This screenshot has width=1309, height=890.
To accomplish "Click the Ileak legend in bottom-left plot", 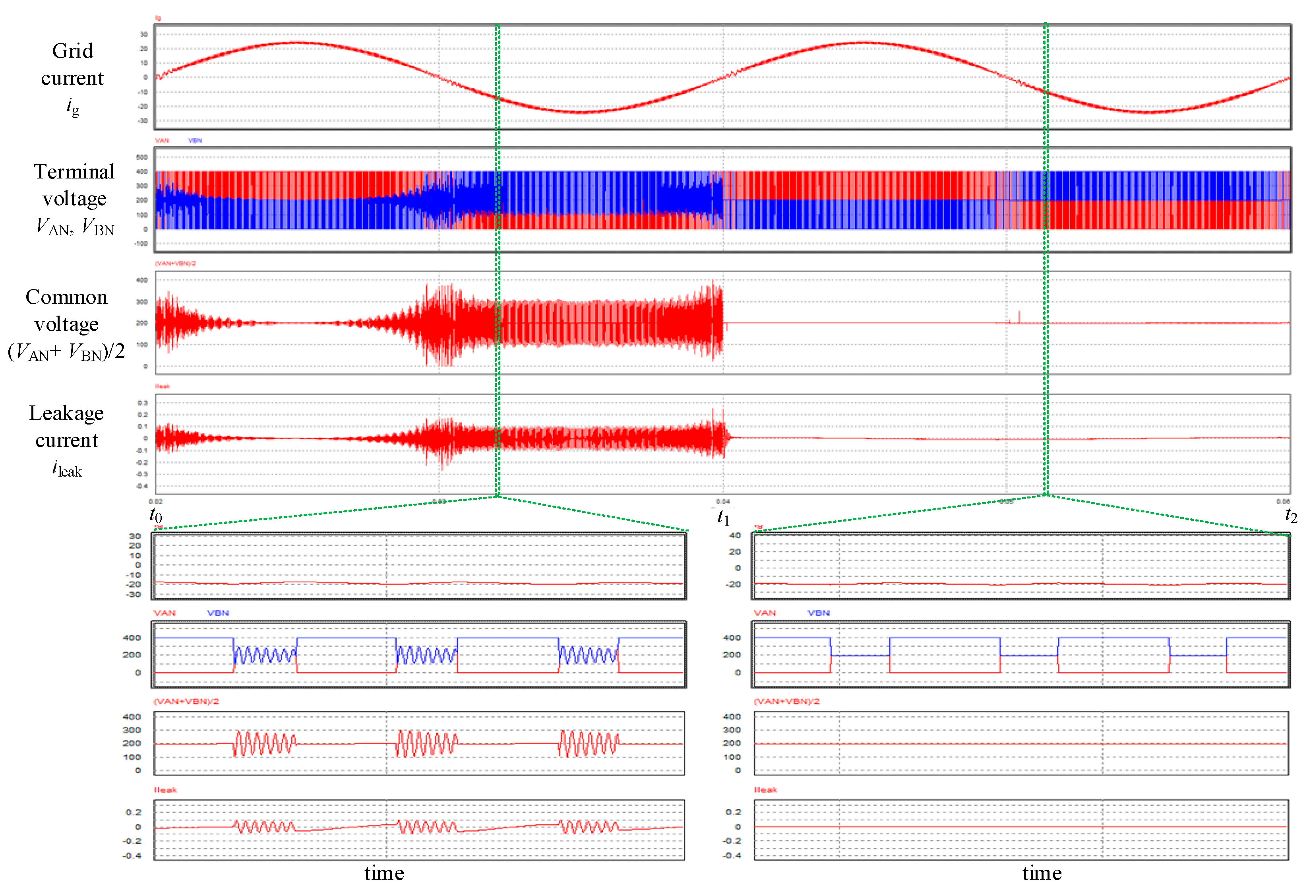I will [165, 790].
